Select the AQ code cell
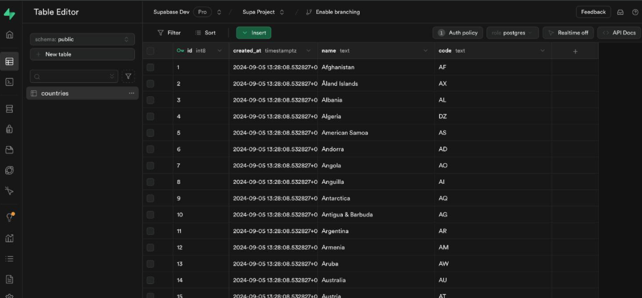642x298 pixels. pyautogui.click(x=493, y=198)
